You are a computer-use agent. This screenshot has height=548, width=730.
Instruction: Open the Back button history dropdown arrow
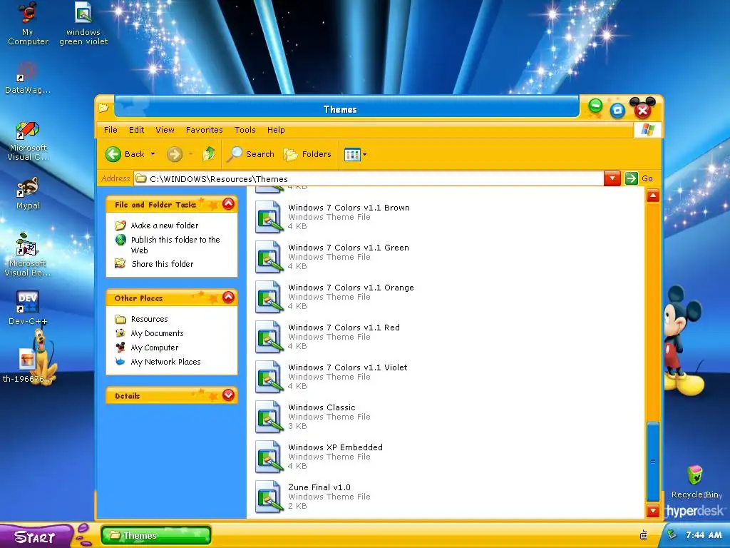point(153,154)
